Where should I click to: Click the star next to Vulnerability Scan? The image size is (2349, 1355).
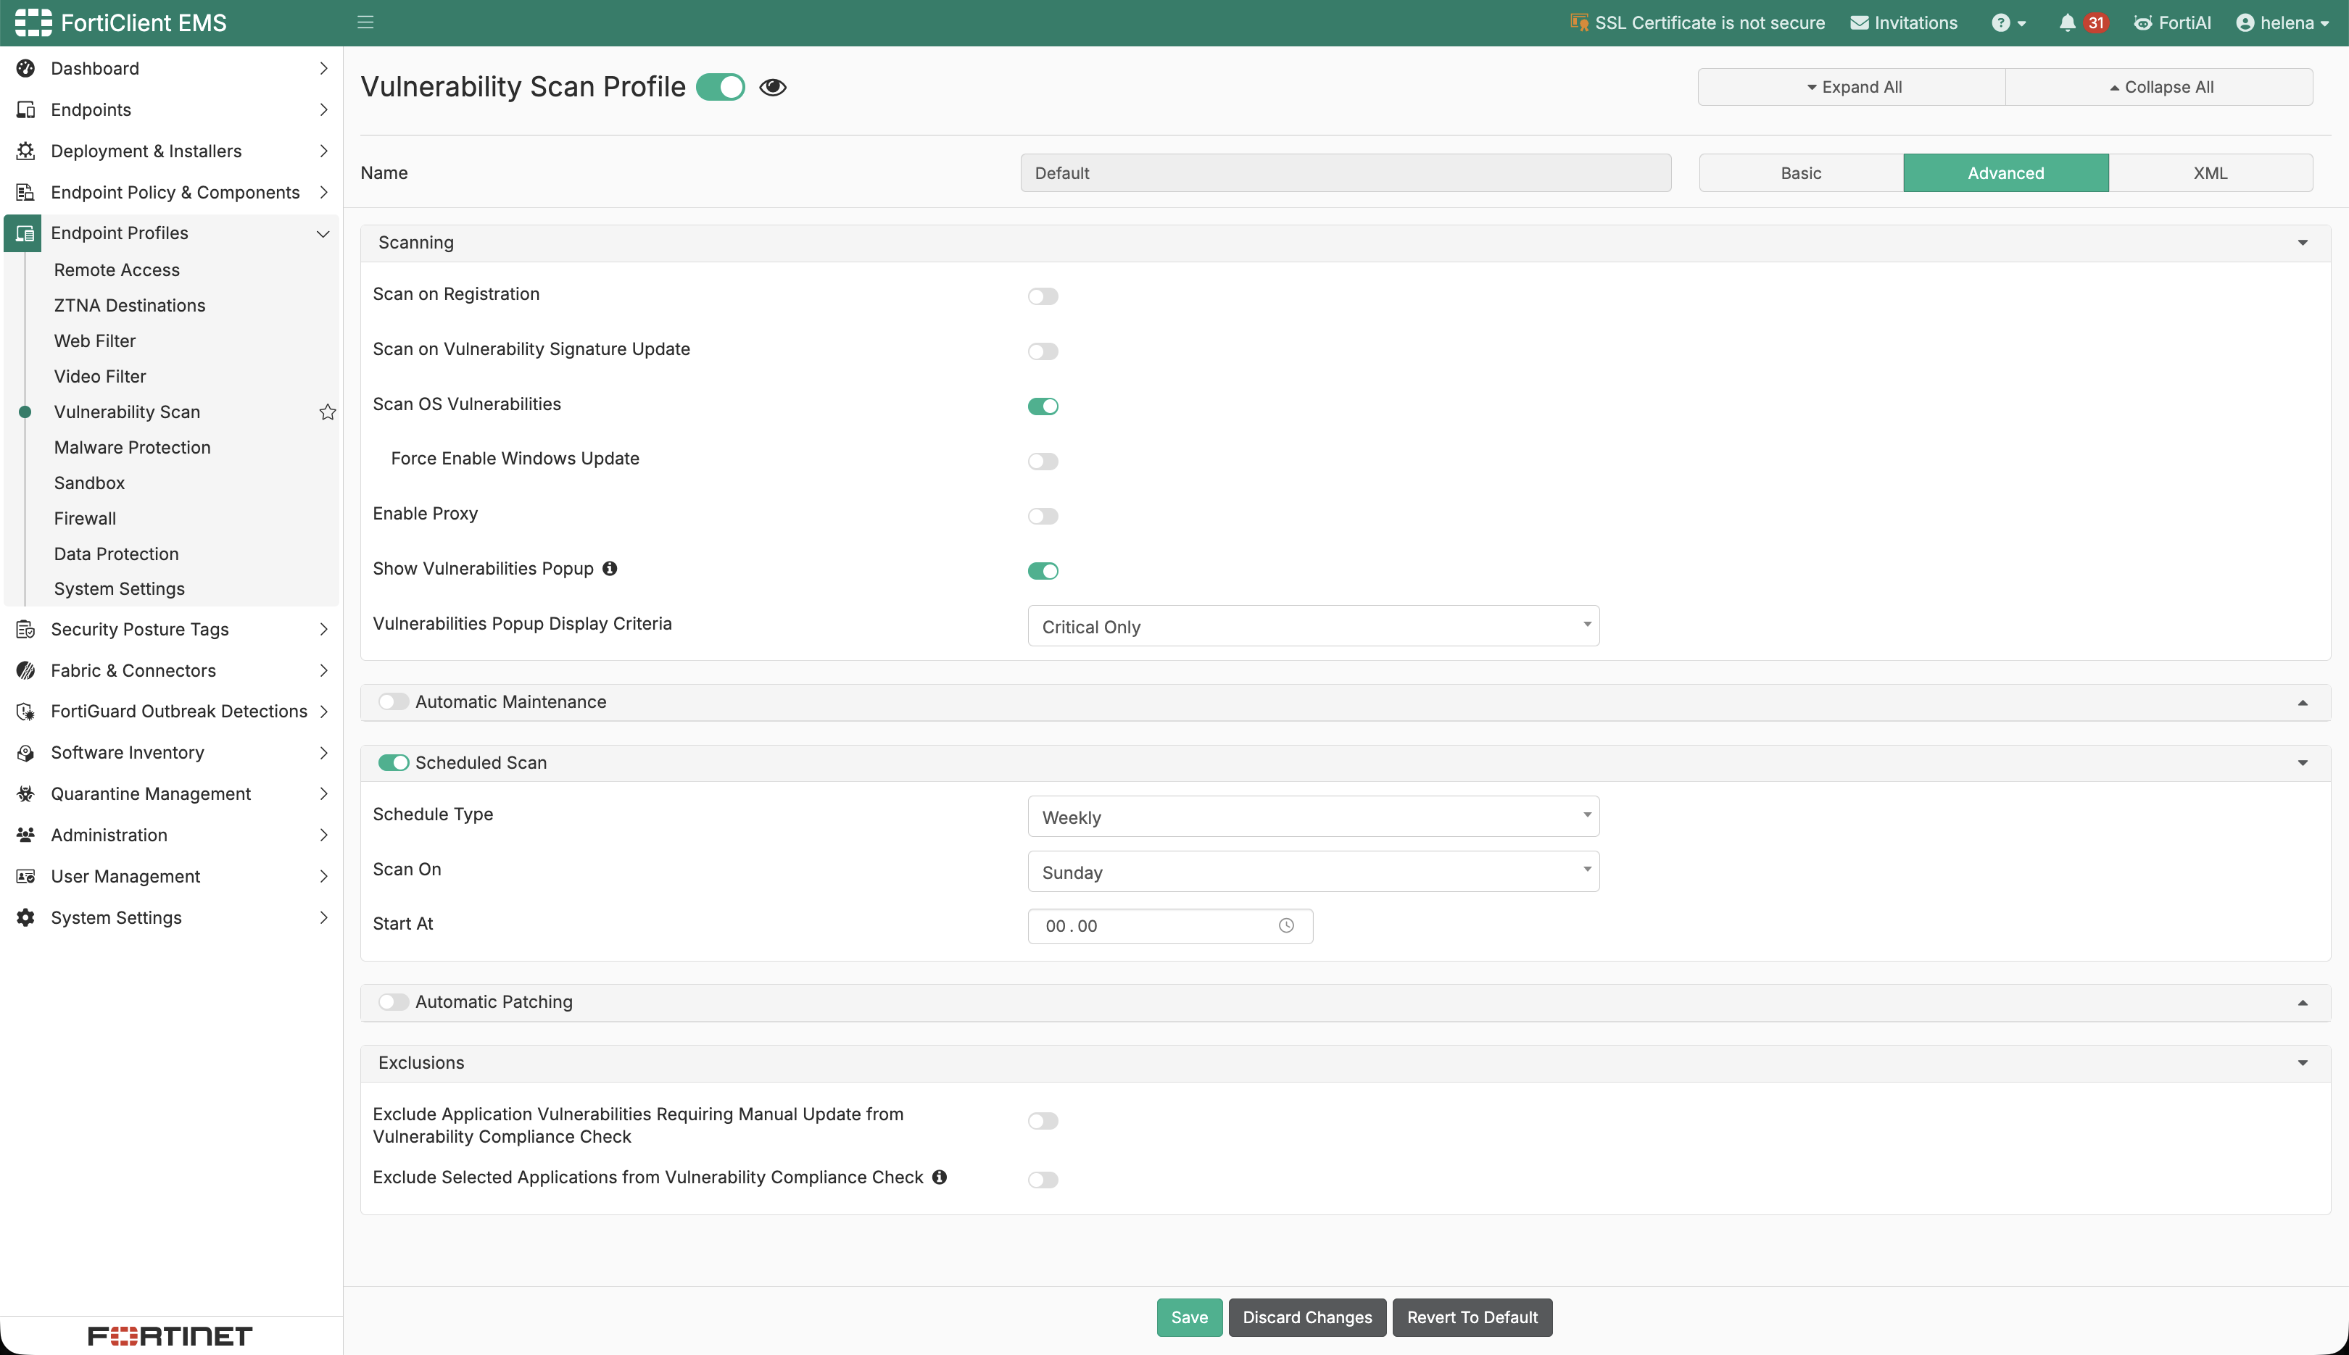(328, 412)
